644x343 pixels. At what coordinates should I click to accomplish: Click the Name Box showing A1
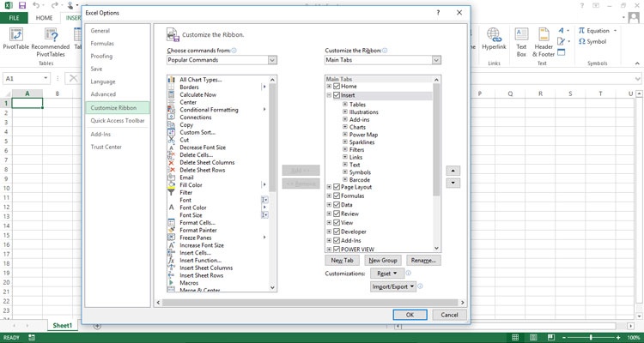(x=27, y=78)
